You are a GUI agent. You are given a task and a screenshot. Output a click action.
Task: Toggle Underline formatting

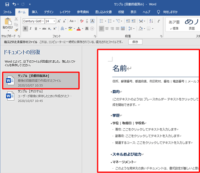point(36,28)
